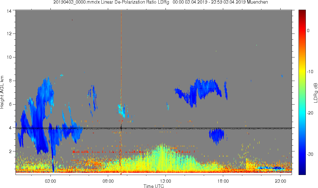
Task: Click the '13:00' time axis label
Action: click(x=166, y=181)
